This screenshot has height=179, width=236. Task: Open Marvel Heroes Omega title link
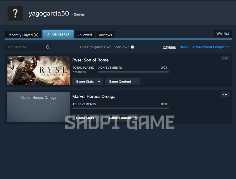pos(94,96)
